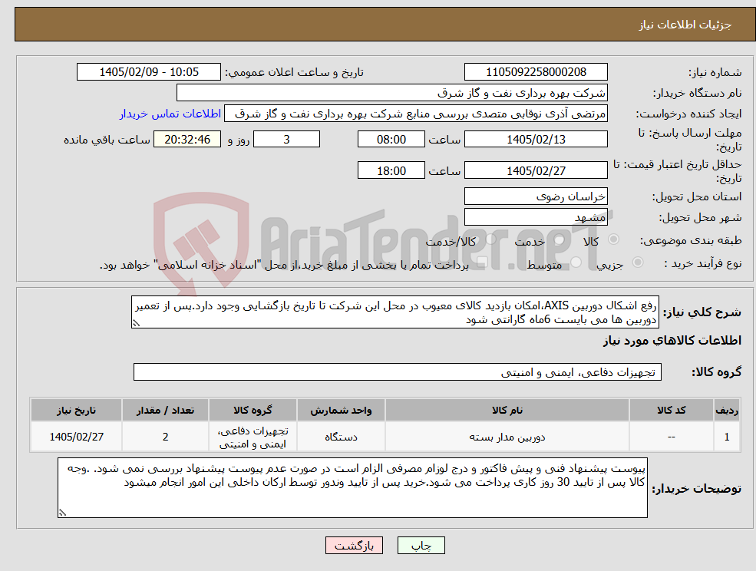Click the delivery city field مشهد
The height and width of the screenshot is (571, 756).
536,217
